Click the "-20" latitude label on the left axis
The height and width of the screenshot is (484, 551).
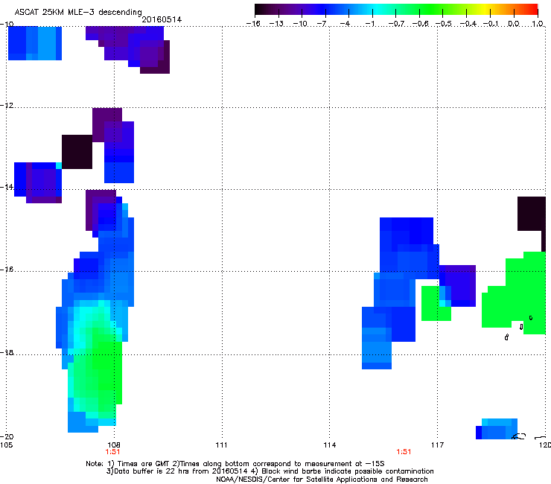coord(7,436)
